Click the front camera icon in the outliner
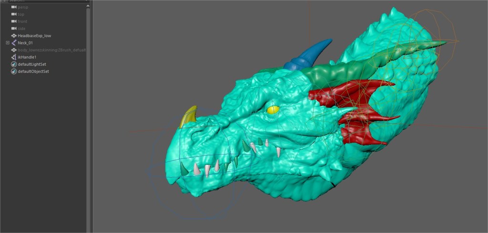 pos(14,21)
